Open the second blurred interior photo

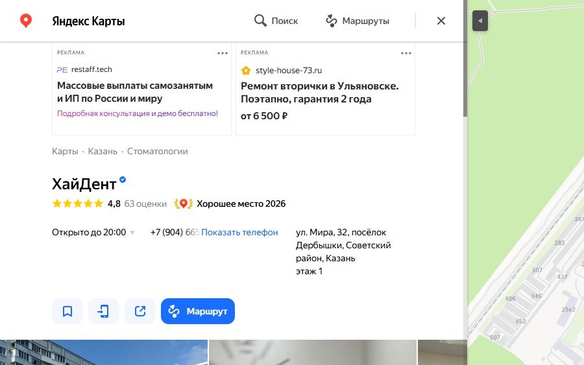[313, 352]
